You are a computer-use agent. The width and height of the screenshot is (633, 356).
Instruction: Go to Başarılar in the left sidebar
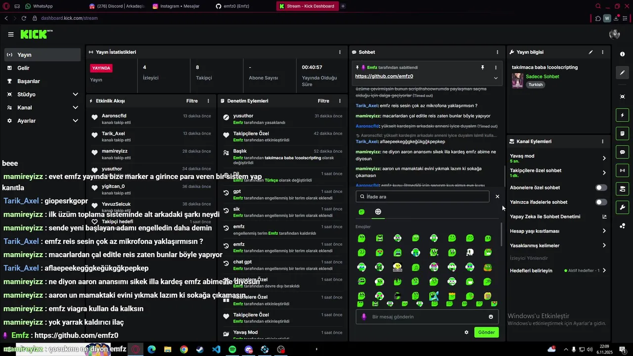(42, 81)
